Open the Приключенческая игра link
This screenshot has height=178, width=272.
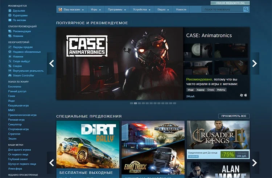22,115
